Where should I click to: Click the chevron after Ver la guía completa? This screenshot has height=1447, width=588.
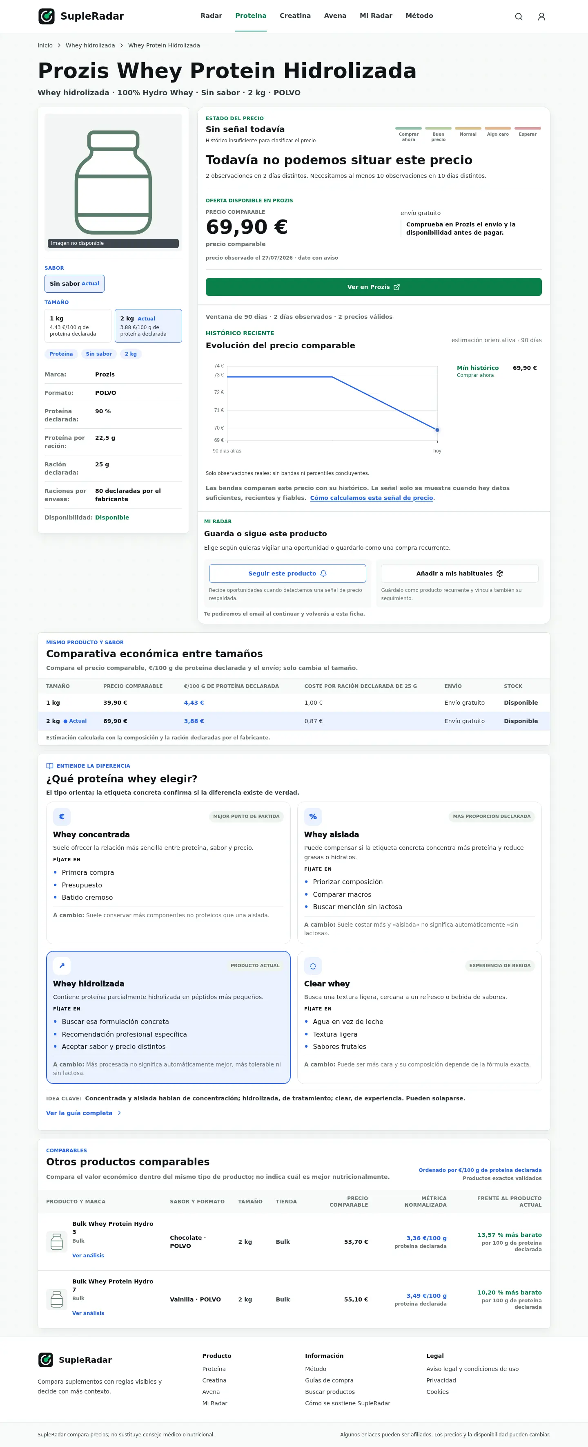click(119, 1113)
